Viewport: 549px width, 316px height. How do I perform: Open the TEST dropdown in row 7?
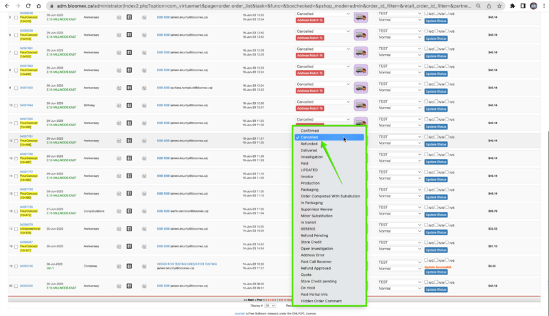(x=399, y=49)
